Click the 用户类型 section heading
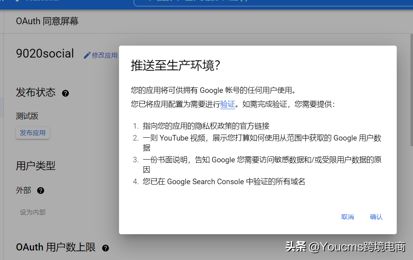This screenshot has height=260, width=413. pos(36,166)
